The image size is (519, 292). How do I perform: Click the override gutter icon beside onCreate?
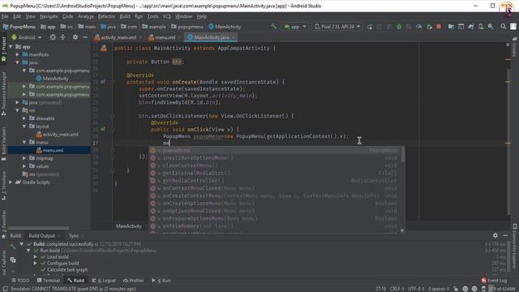click(103, 81)
